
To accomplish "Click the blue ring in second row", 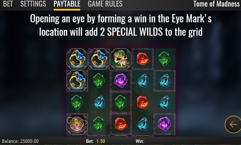I will coord(77,81).
